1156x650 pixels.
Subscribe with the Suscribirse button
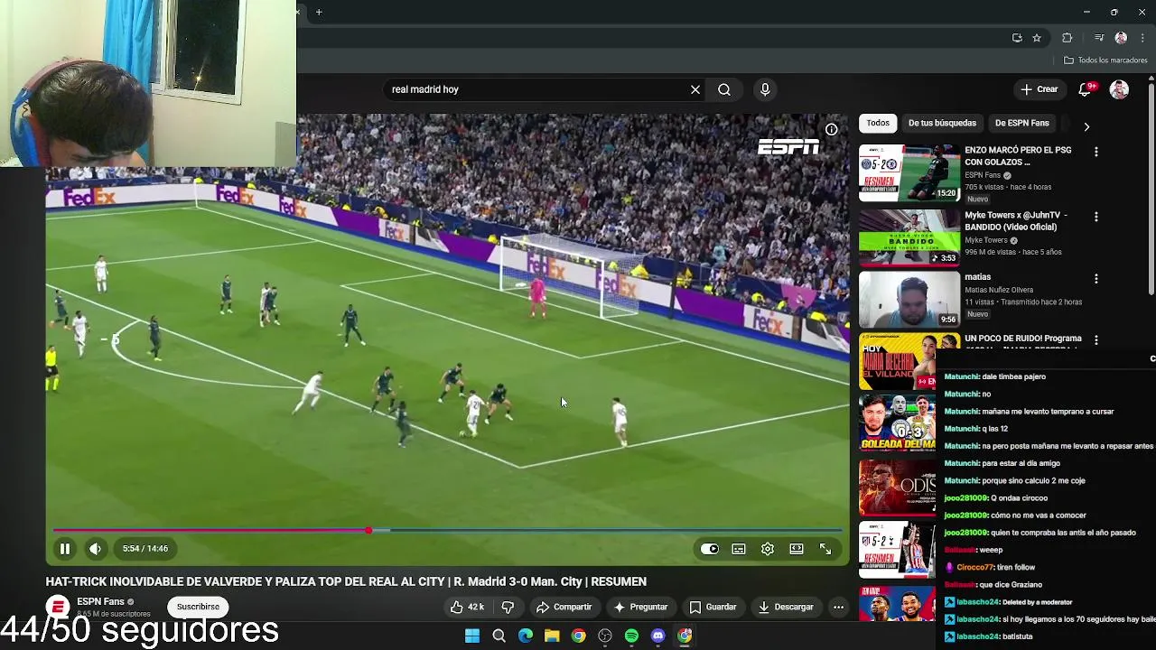coord(198,607)
